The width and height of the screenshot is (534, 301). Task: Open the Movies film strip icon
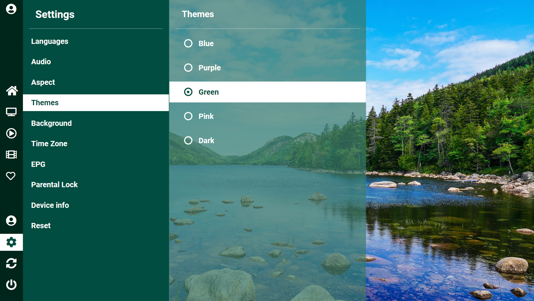pyautogui.click(x=11, y=155)
